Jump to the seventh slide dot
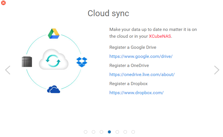 (133, 132)
